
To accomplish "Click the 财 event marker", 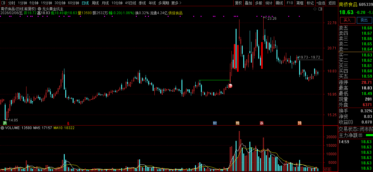I will (215, 123).
